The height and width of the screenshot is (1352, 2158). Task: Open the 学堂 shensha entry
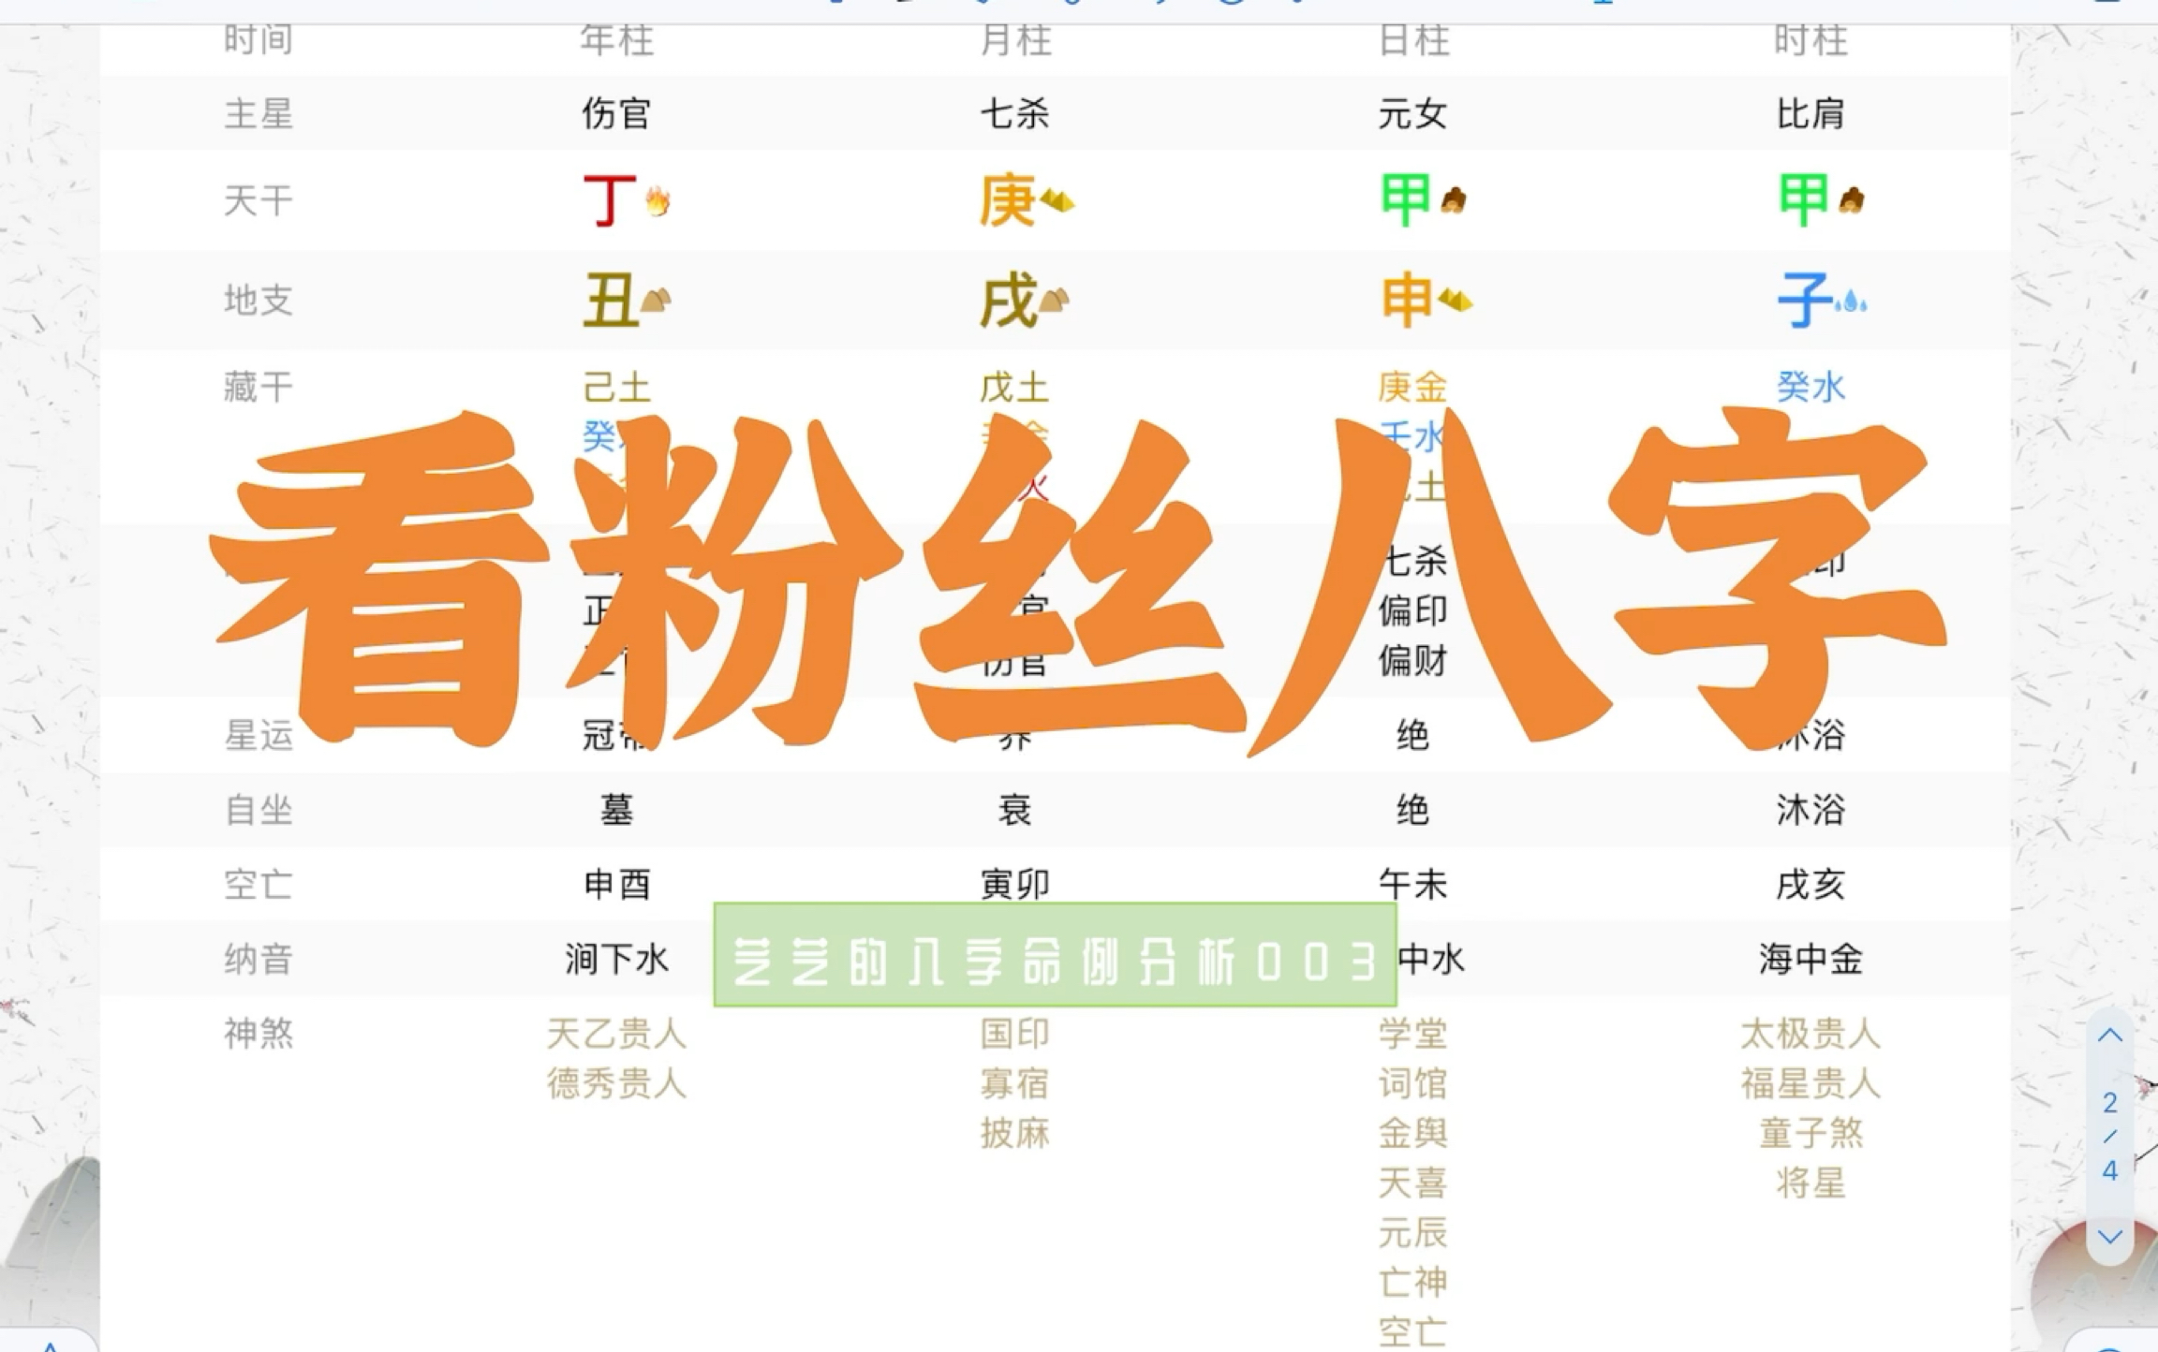point(1412,1034)
